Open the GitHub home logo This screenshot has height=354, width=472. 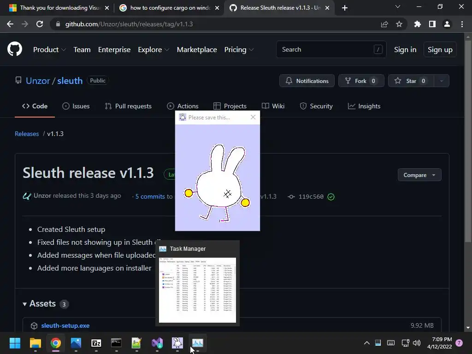point(15,49)
